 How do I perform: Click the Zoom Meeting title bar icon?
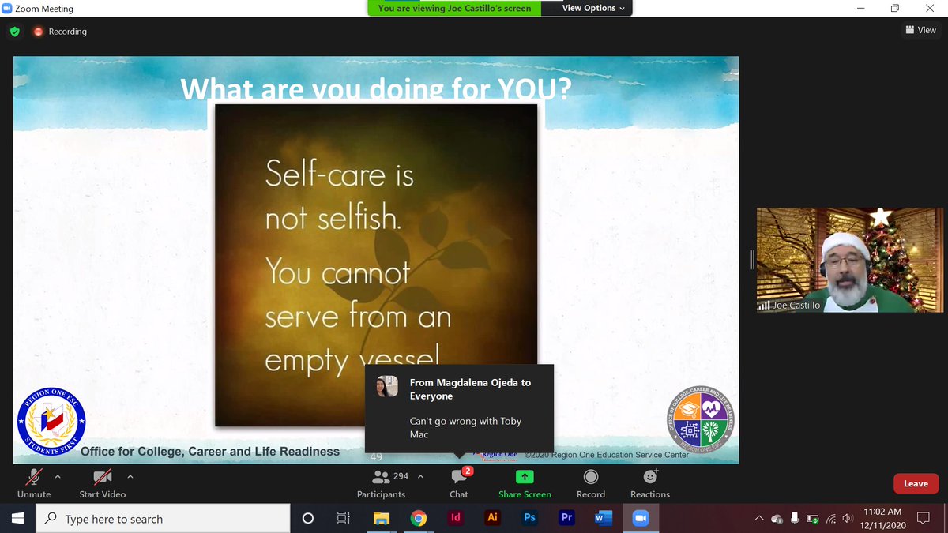[7, 8]
